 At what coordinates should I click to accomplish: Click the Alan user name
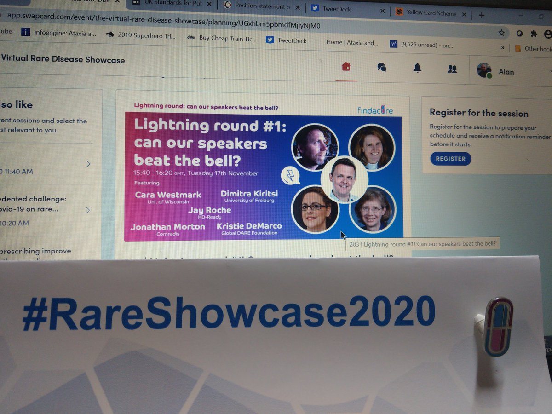click(506, 72)
